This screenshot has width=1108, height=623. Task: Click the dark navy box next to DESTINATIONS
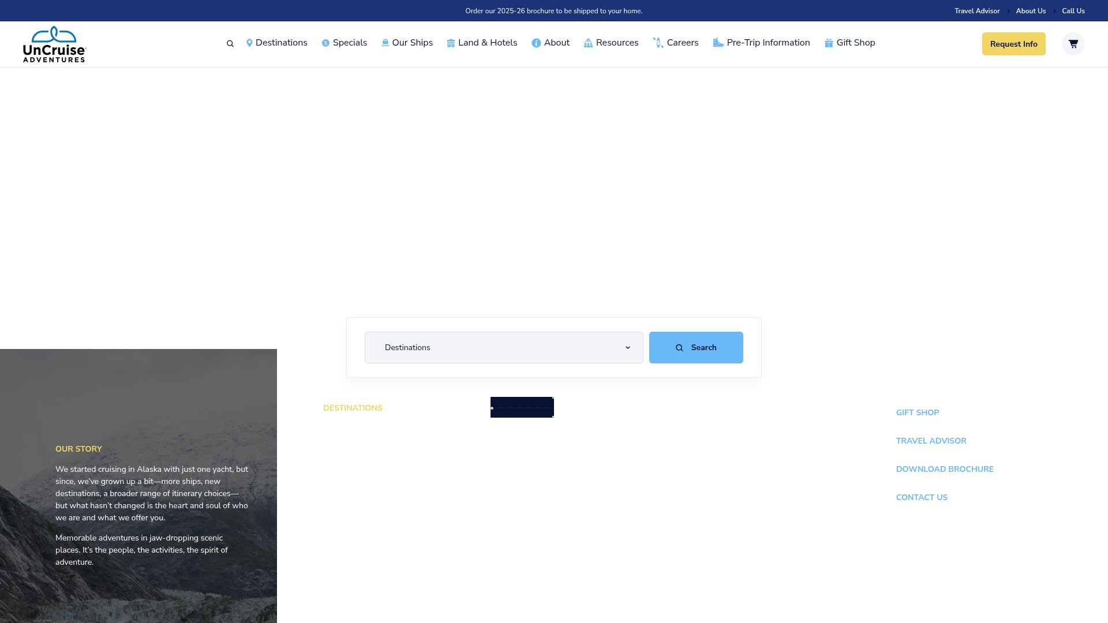click(x=522, y=407)
